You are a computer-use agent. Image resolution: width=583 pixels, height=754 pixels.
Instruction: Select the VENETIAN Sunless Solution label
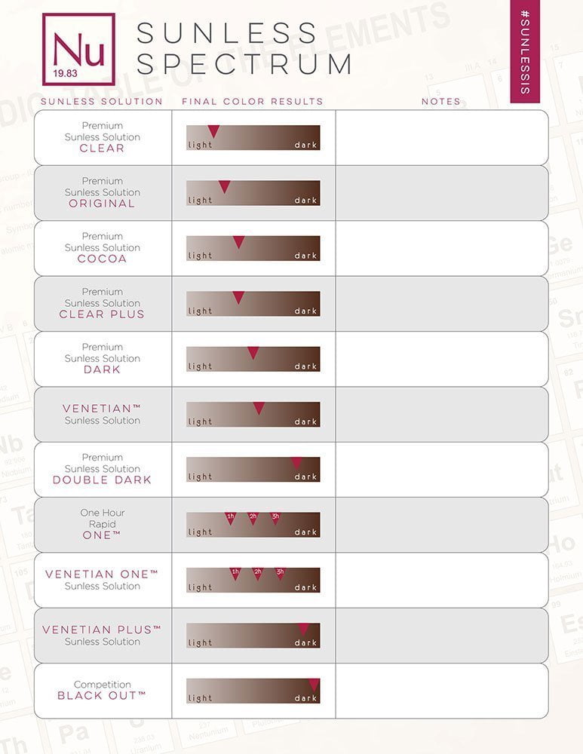[x=103, y=414]
